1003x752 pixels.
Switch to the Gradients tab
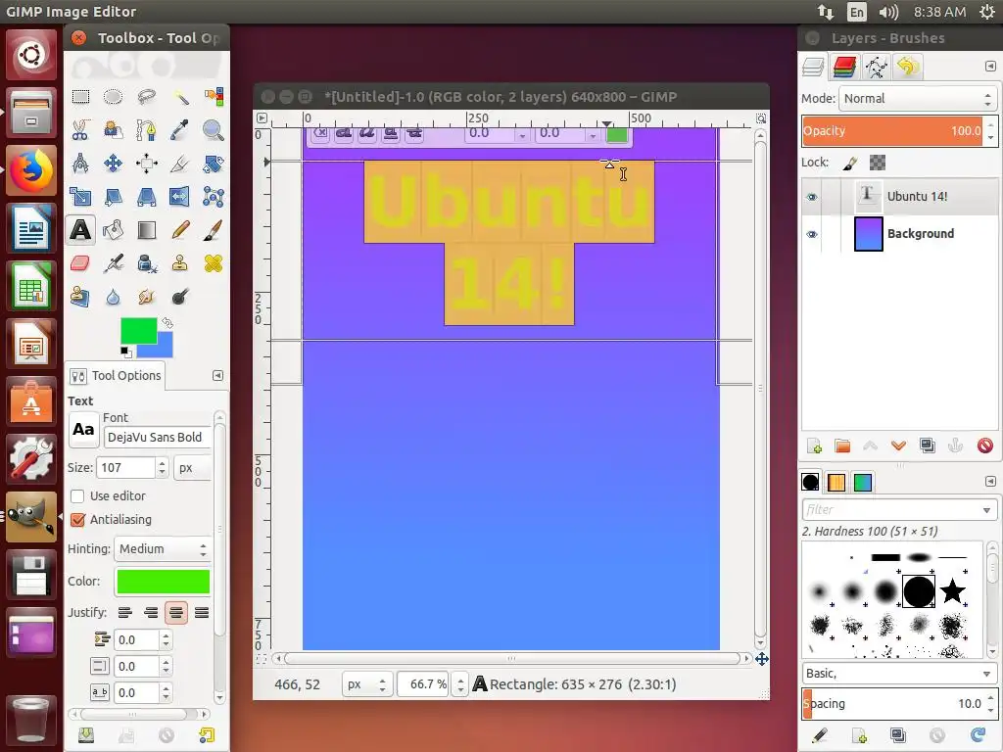click(x=862, y=482)
